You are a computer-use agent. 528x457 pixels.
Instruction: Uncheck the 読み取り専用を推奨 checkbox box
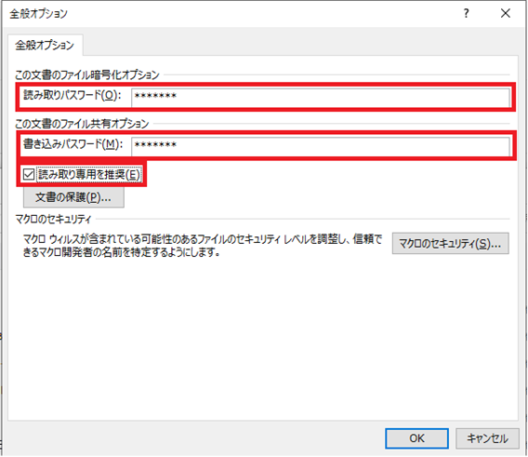pos(29,174)
